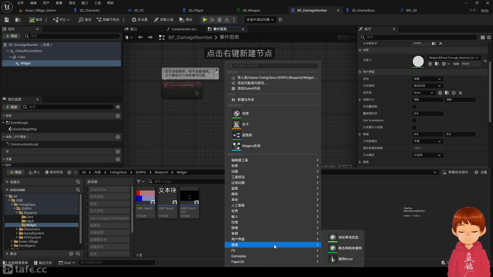Open Details panel settings gear
This screenshot has width=493, height=277.
(489, 37)
